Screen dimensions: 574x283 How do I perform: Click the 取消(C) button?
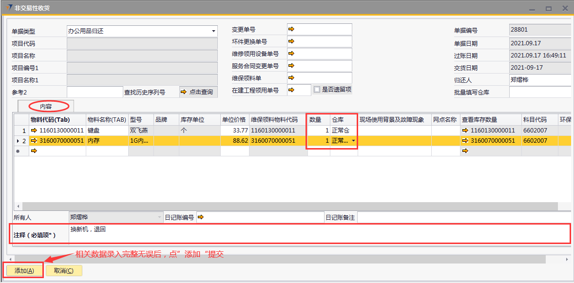64,271
